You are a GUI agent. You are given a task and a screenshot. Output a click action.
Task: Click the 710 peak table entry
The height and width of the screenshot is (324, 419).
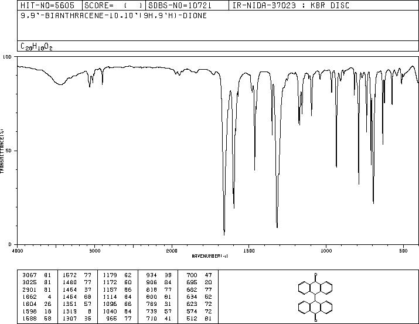pyautogui.click(x=152, y=318)
